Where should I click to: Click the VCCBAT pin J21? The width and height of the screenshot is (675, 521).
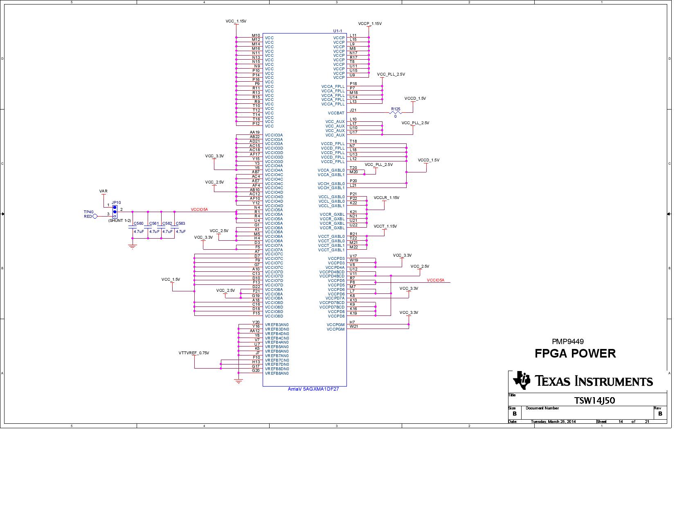point(354,111)
